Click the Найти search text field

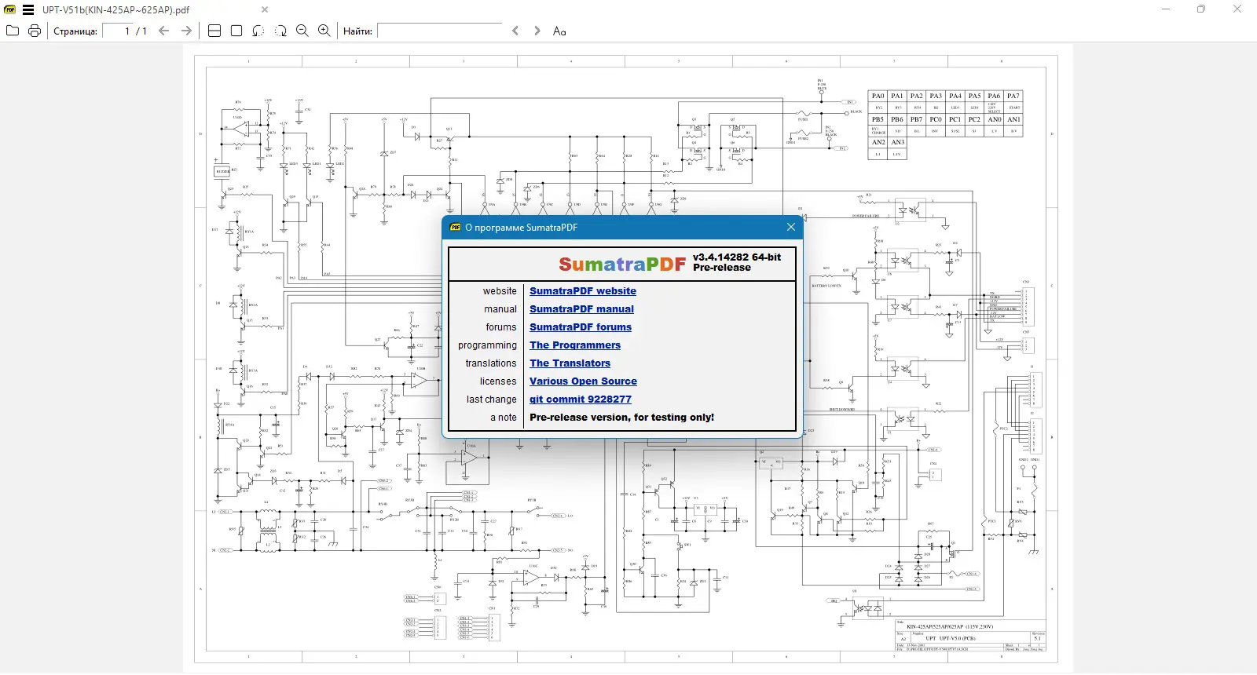pos(439,31)
